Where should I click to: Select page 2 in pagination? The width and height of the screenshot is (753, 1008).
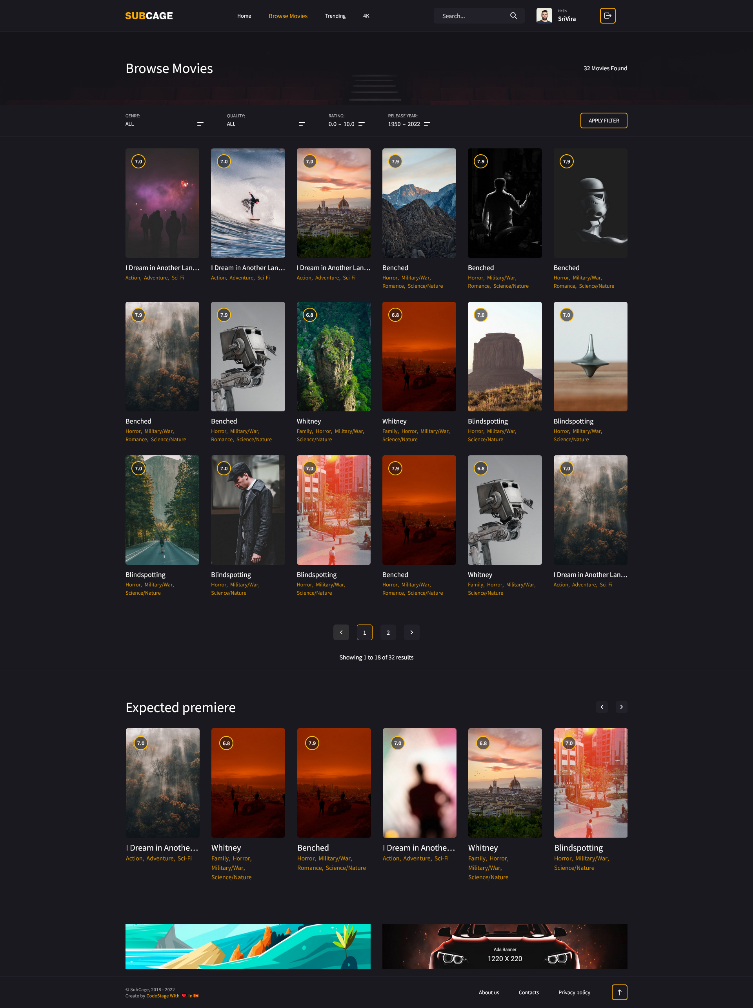click(388, 632)
